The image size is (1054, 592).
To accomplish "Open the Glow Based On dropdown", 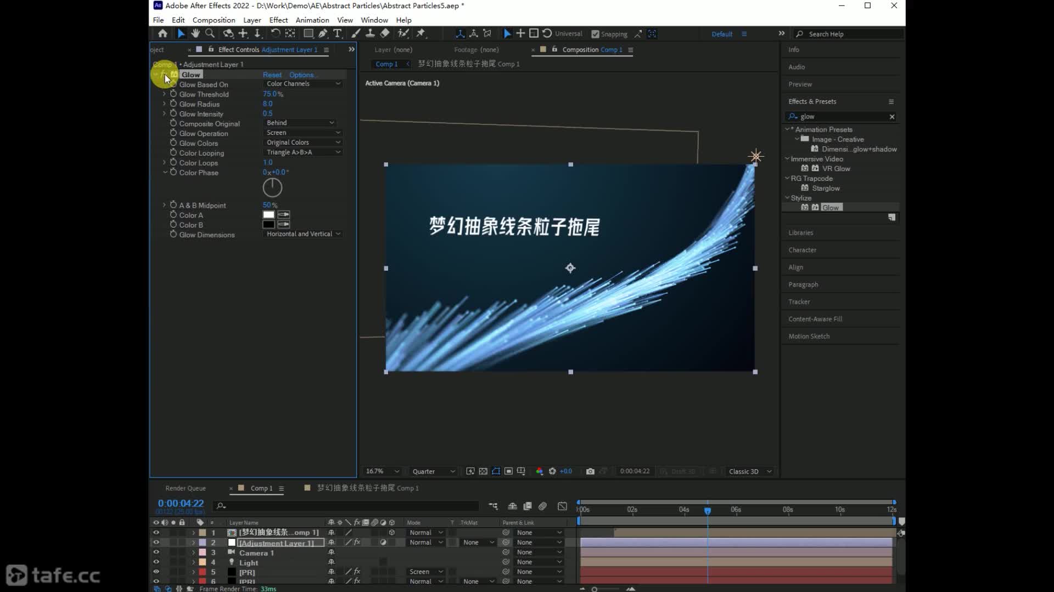I will coord(304,84).
